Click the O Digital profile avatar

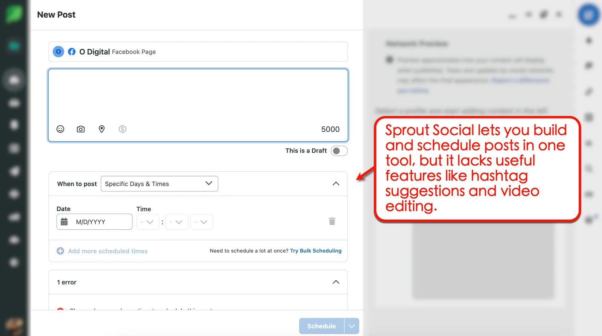coord(58,52)
